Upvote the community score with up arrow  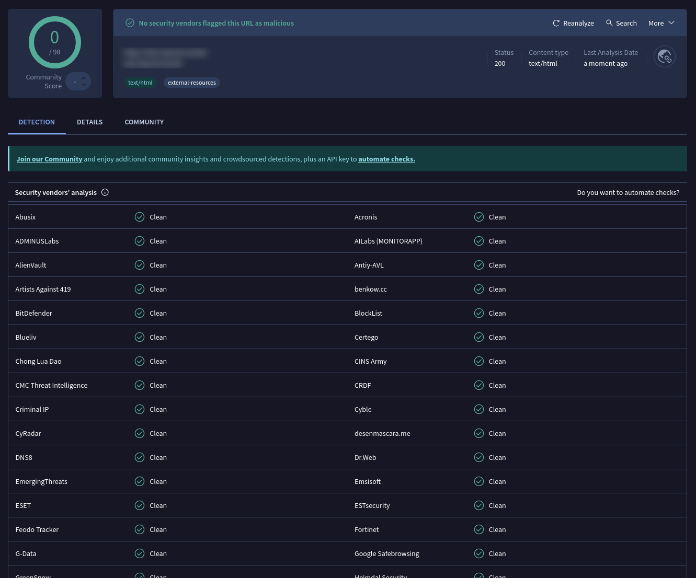pyautogui.click(x=84, y=78)
